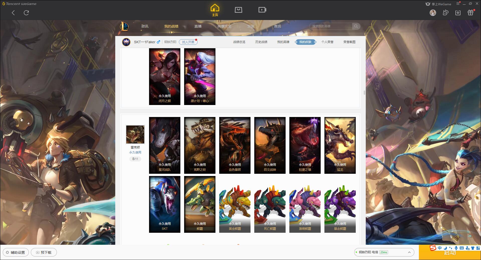Open the 掌上WeGame mobile link
Image resolution: width=481 pixels, height=260 pixels.
(x=438, y=4)
